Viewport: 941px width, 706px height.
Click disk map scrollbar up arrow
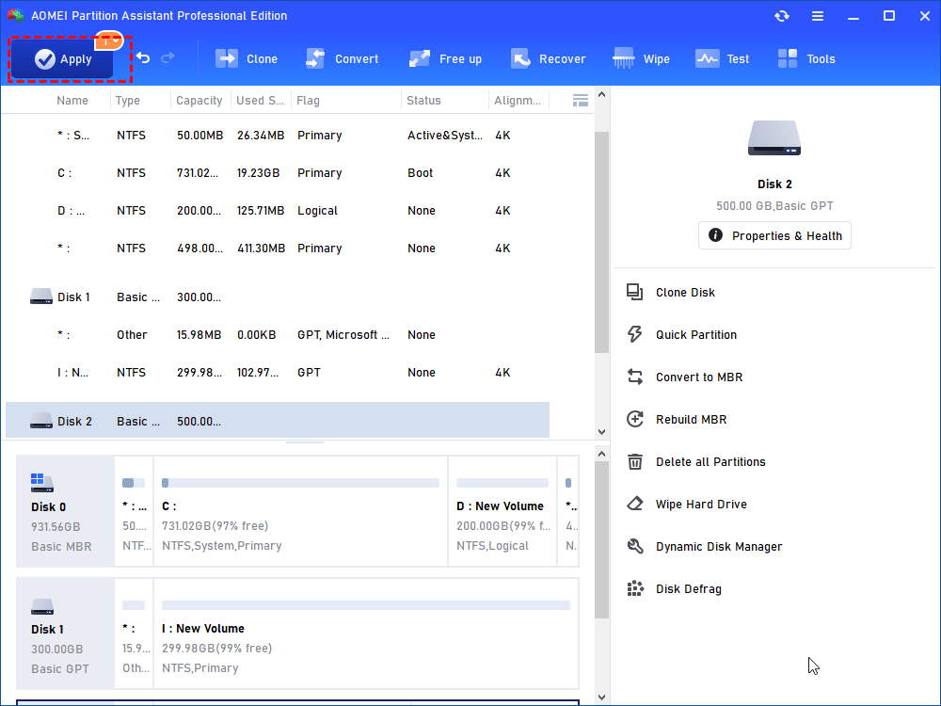[601, 455]
